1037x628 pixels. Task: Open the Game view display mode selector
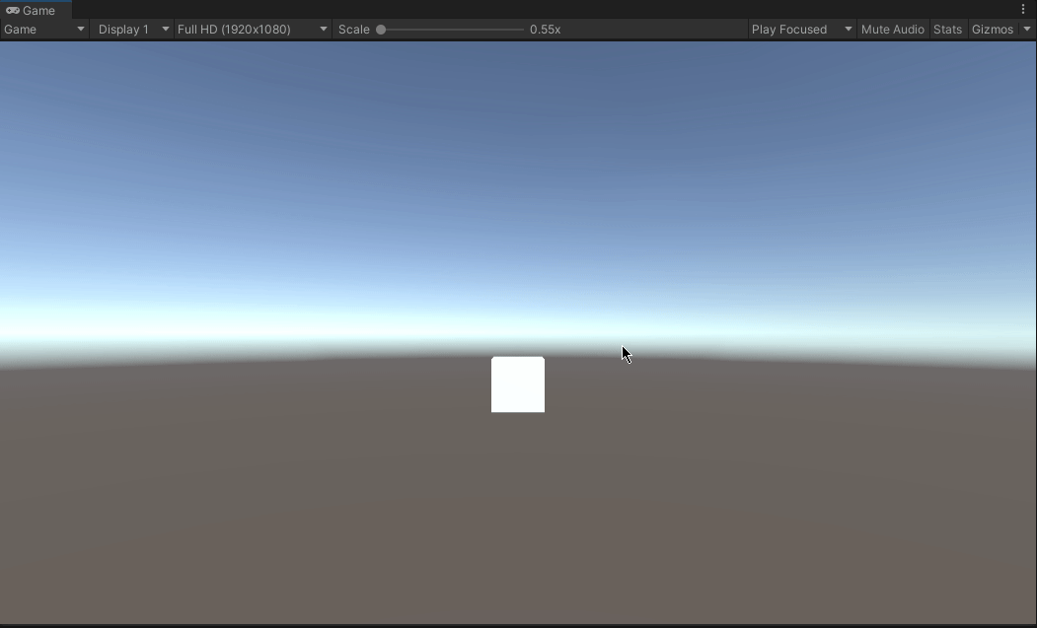[39, 29]
